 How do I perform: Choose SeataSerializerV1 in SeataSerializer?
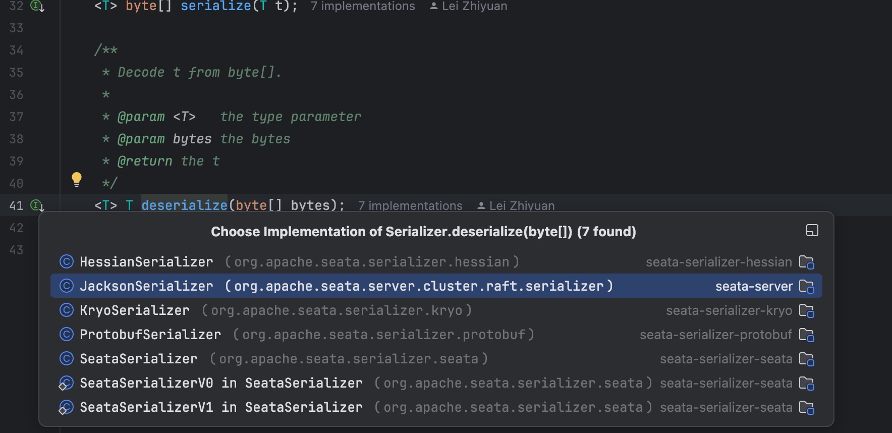coord(436,407)
